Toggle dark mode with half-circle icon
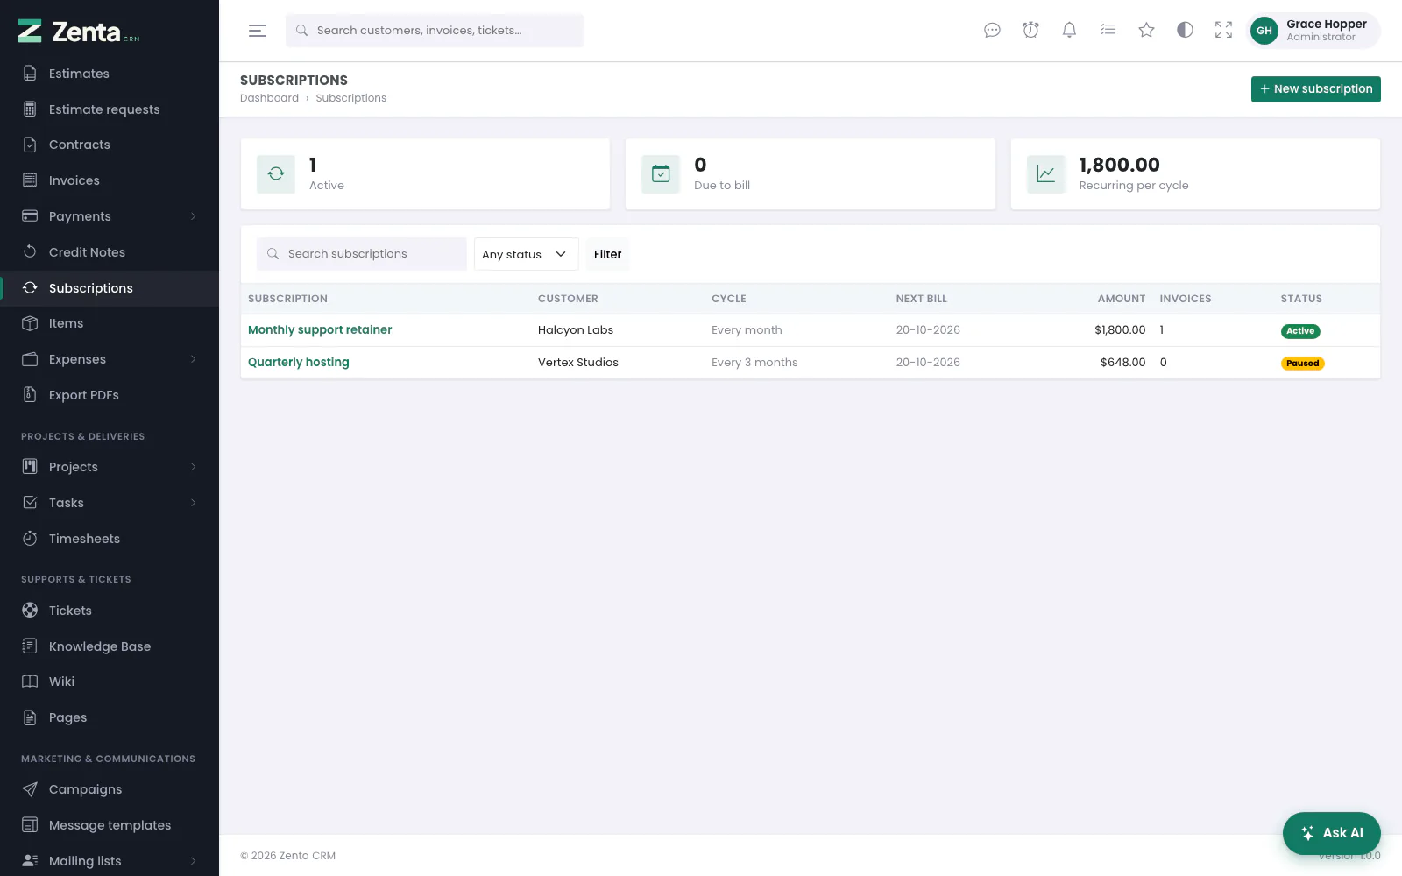Viewport: 1402px width, 876px height. coord(1185,31)
